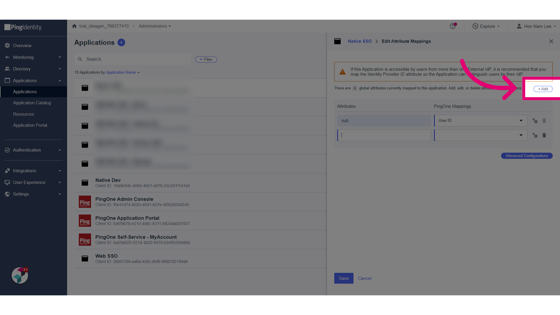The image size is (560, 315).
Task: Open gear settings for the empty attribute row
Action: [x=535, y=135]
